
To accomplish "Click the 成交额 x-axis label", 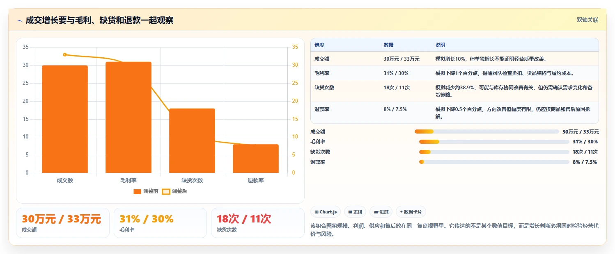I will [65, 180].
